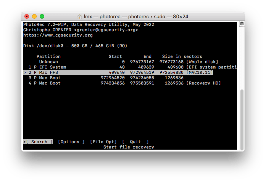
Task: Select highlighted partition 2 Mac HFS row
Action: (x=118, y=72)
